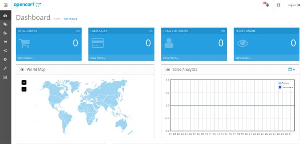Click the 0% label in Total Sales
304x144 pixels.
click(150, 31)
